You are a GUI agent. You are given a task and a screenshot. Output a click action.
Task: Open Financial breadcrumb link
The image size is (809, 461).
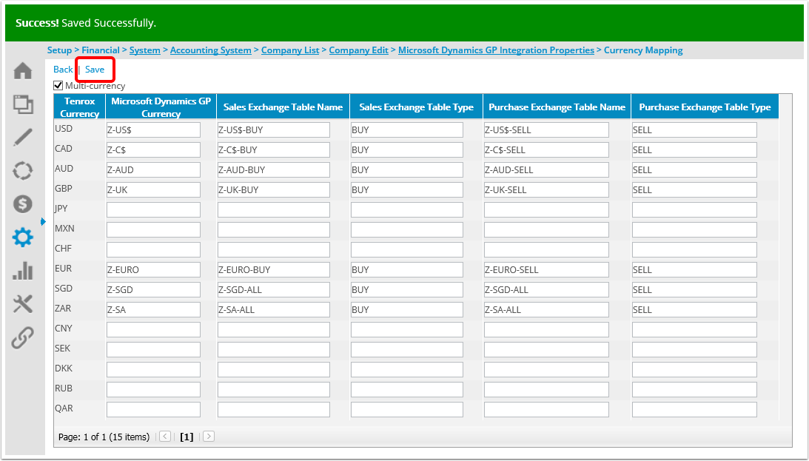coord(101,50)
